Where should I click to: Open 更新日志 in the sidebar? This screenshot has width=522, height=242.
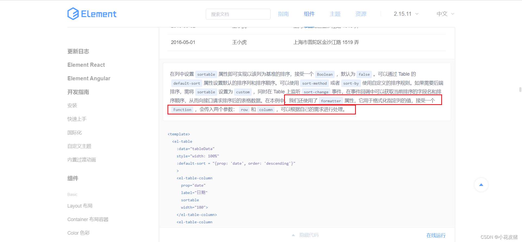[78, 51]
